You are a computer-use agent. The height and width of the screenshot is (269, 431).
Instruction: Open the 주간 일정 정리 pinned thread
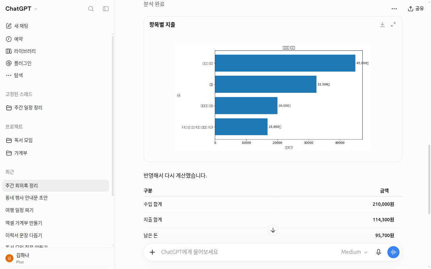(56, 108)
